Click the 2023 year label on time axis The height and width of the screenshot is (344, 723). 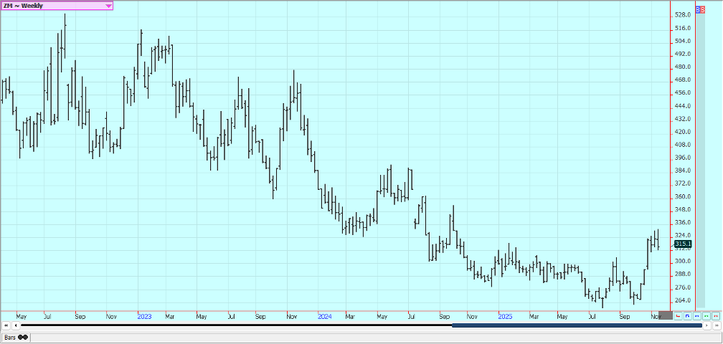[x=144, y=315]
